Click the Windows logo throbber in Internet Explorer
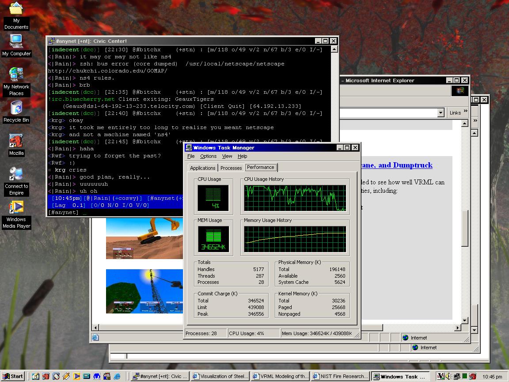The height and width of the screenshot is (382, 509). (x=460, y=91)
